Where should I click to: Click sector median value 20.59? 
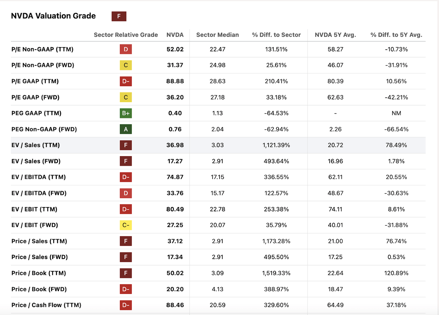[x=217, y=305]
